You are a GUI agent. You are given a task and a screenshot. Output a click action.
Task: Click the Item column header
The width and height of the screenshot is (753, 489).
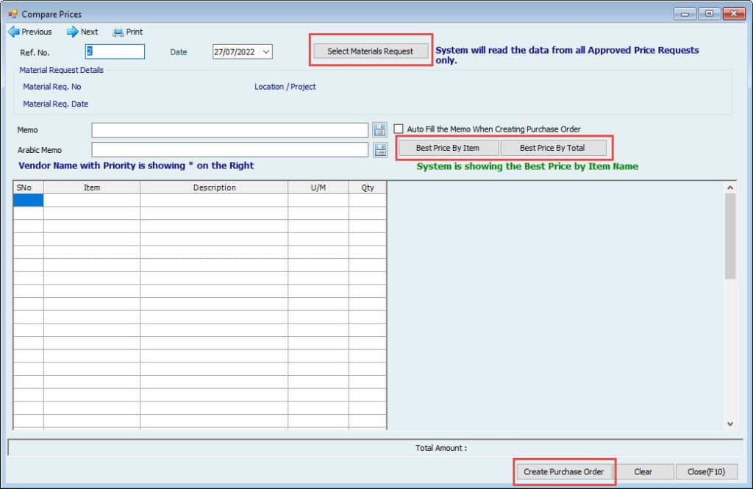coord(92,188)
